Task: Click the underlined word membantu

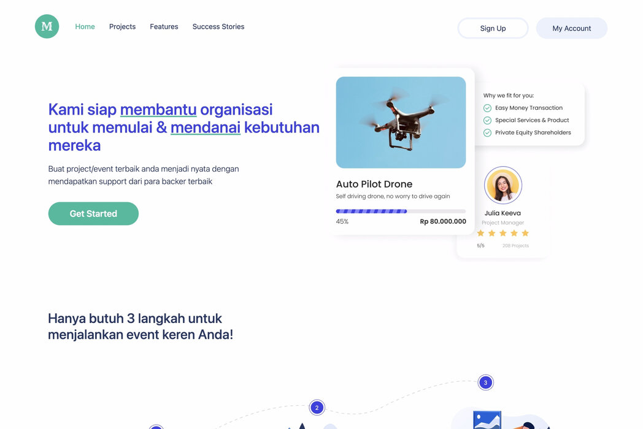Action: [x=158, y=110]
